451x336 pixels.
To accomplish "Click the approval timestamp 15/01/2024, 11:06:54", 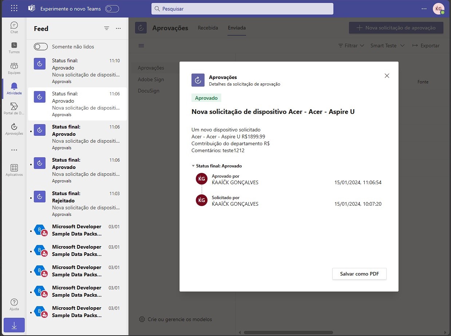I will [x=358, y=182].
